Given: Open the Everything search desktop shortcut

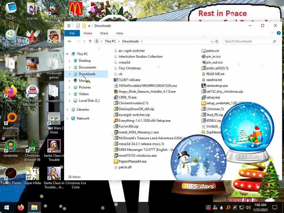Looking at the screenshot, I should click(11, 121).
